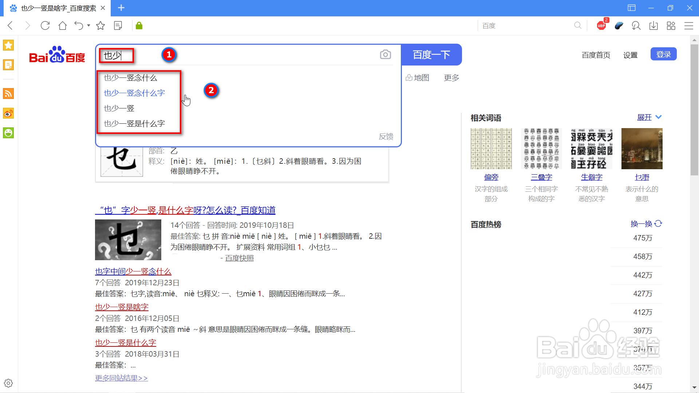Open the download manager icon
Viewport: 699px width, 393px height.
(653, 25)
